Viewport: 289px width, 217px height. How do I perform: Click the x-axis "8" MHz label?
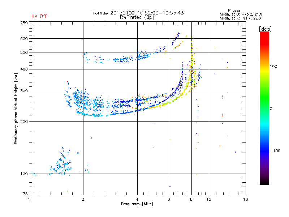click(x=191, y=199)
